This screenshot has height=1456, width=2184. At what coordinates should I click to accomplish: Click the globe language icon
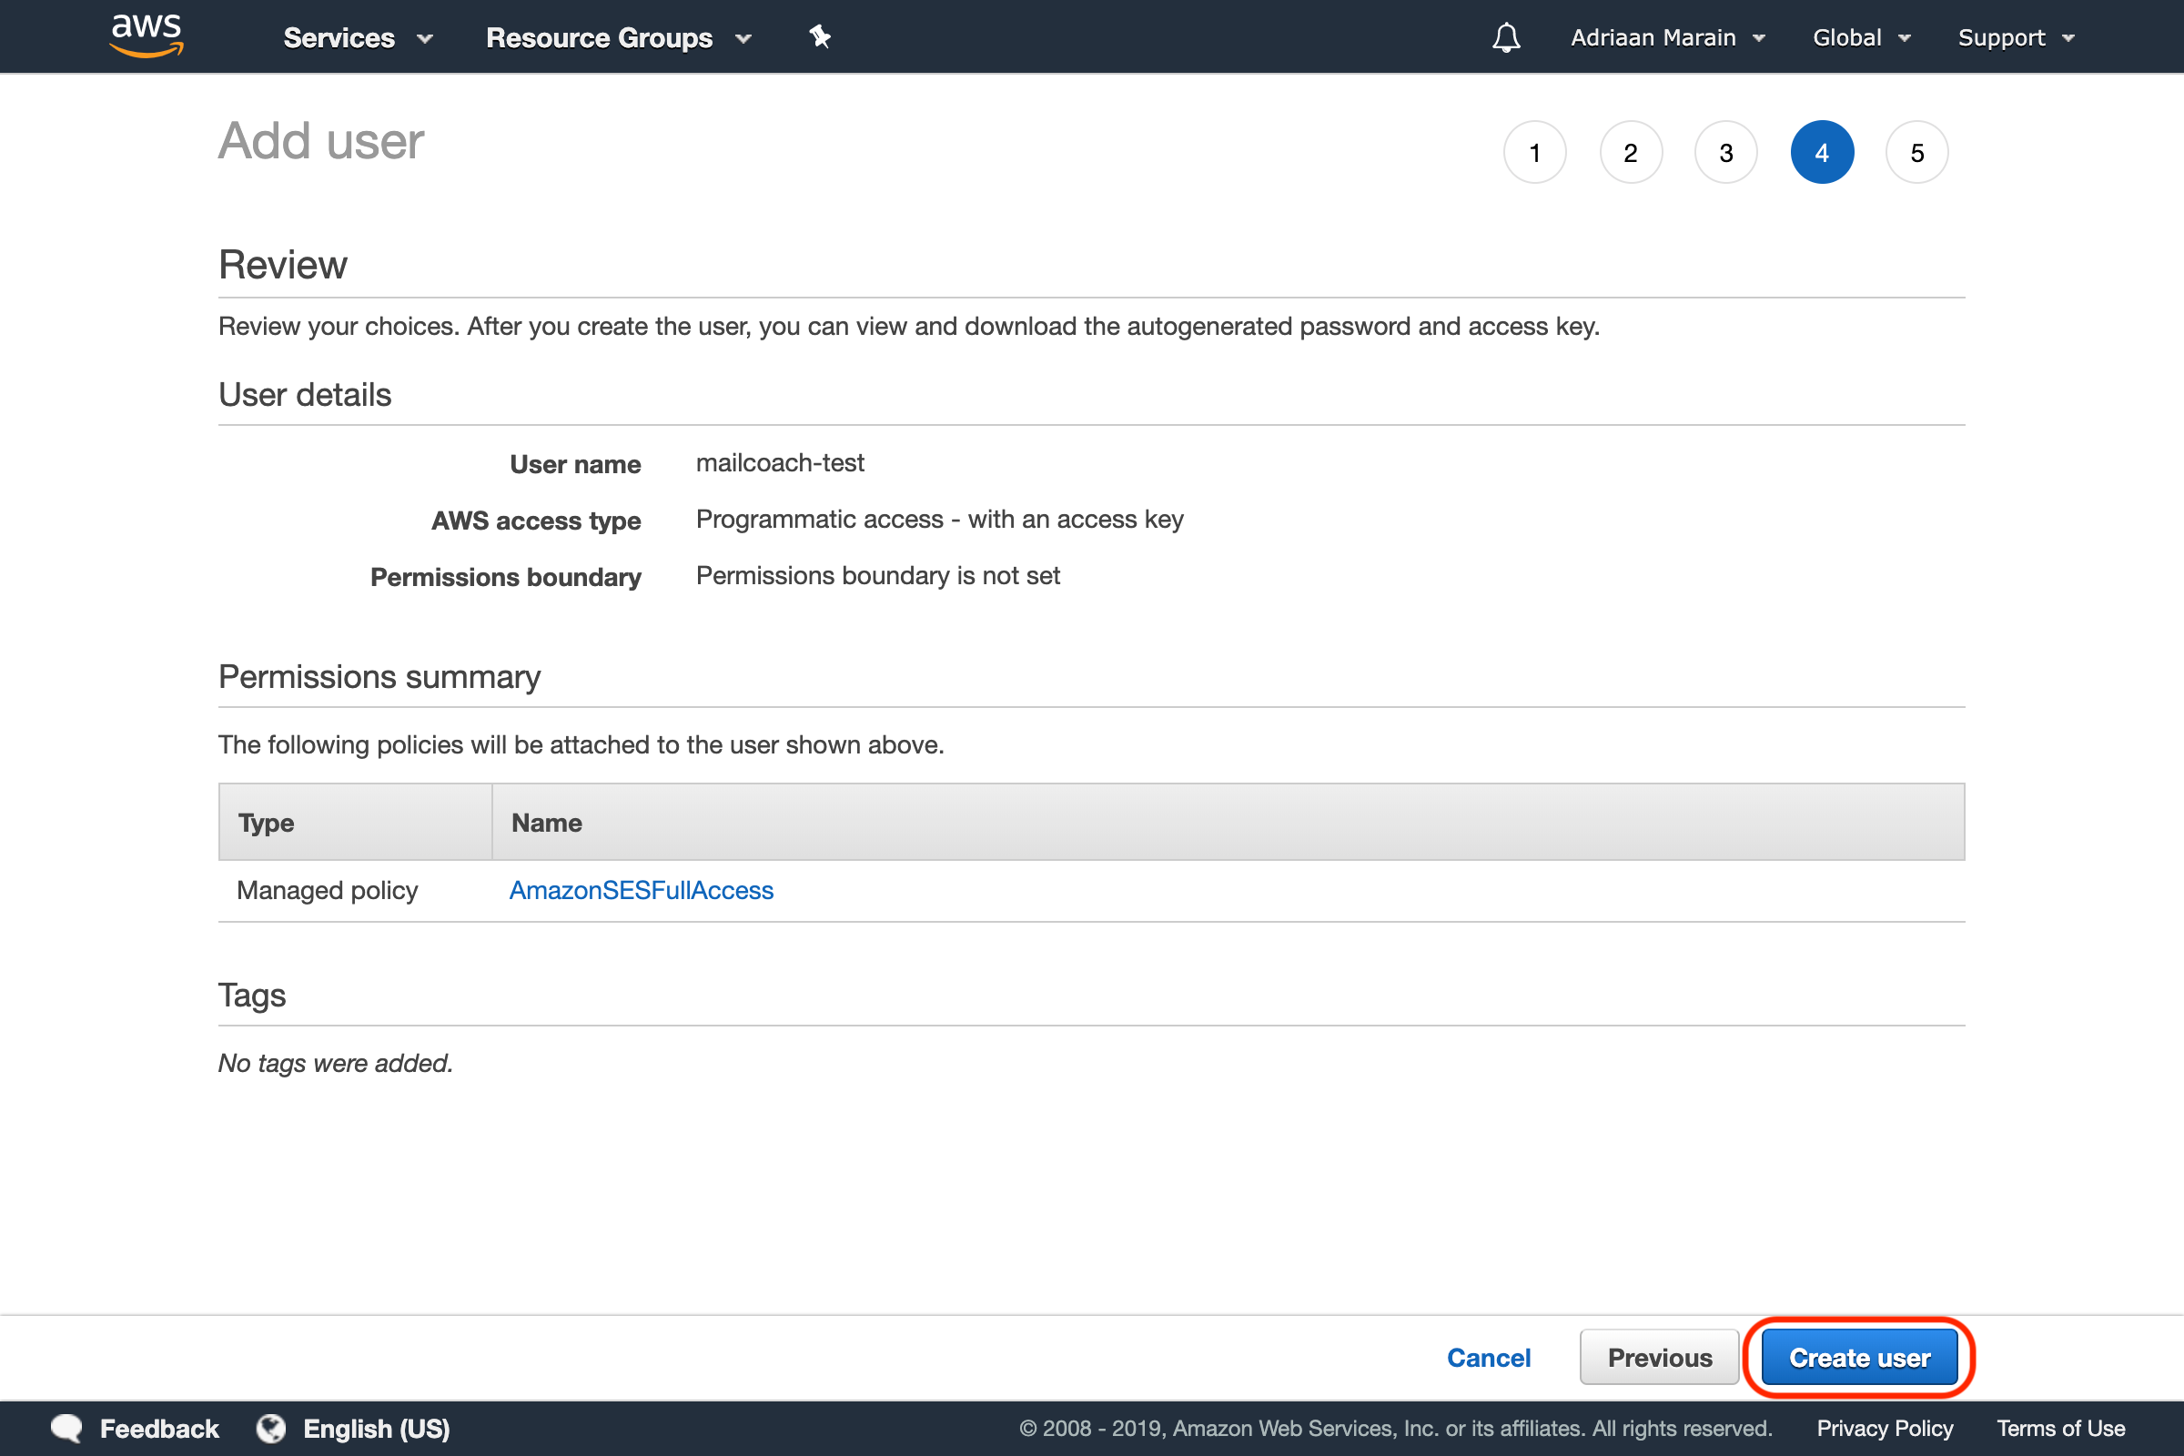point(271,1428)
